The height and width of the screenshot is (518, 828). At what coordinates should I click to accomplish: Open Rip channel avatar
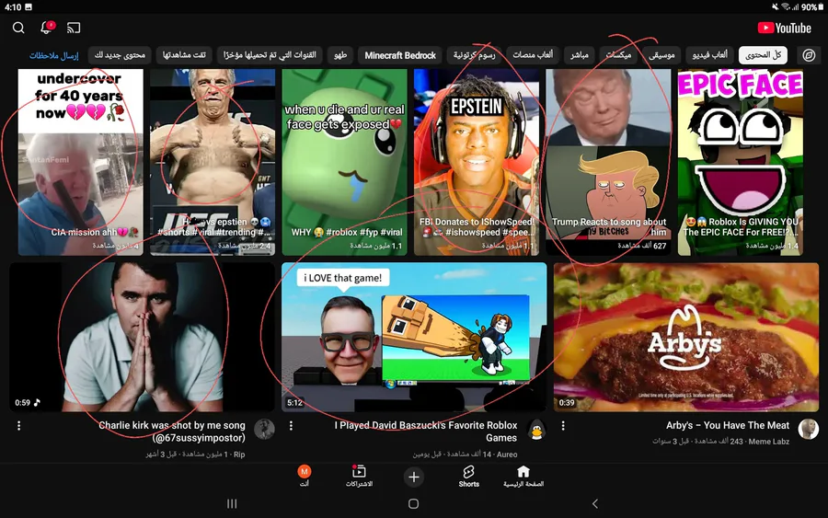264,430
